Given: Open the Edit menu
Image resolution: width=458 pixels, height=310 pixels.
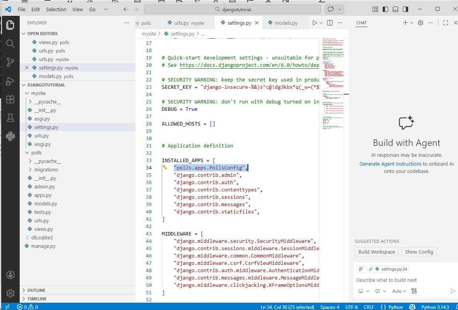Looking at the screenshot, I should point(36,9).
